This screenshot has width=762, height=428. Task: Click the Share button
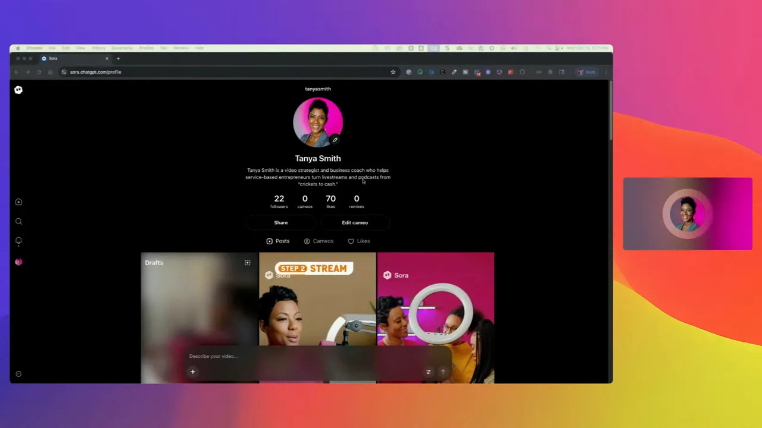(281, 222)
